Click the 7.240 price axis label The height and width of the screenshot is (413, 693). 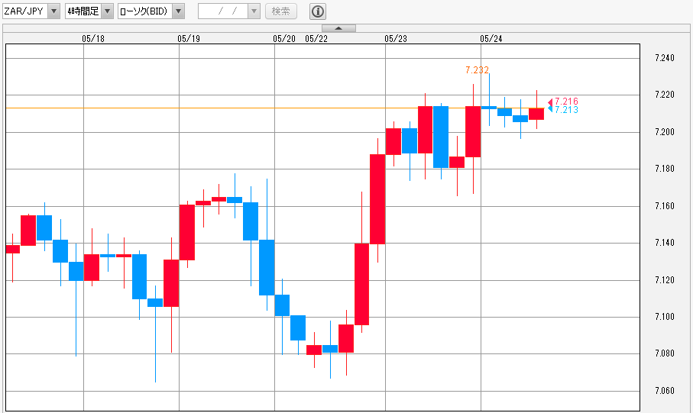pyautogui.click(x=665, y=58)
